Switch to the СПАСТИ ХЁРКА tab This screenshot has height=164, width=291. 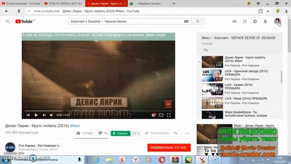pos(64,3)
